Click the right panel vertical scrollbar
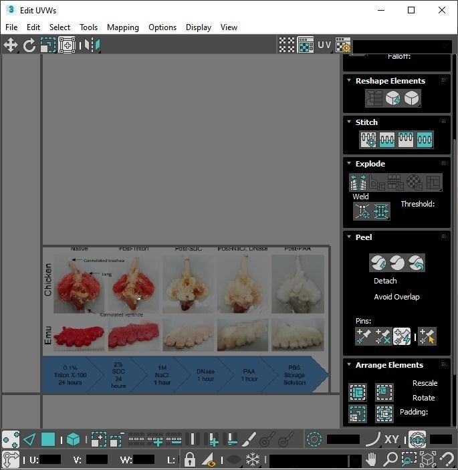Image resolution: width=458 pixels, height=470 pixels. 455,258
